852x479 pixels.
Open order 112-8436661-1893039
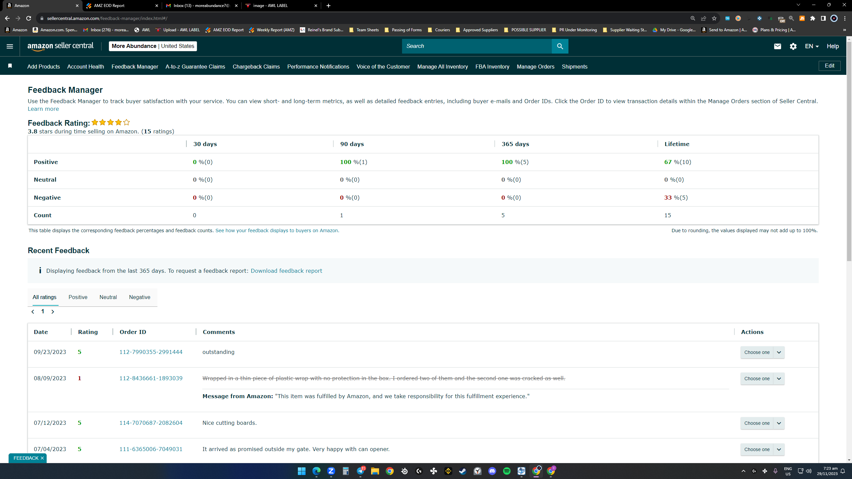[x=151, y=378]
